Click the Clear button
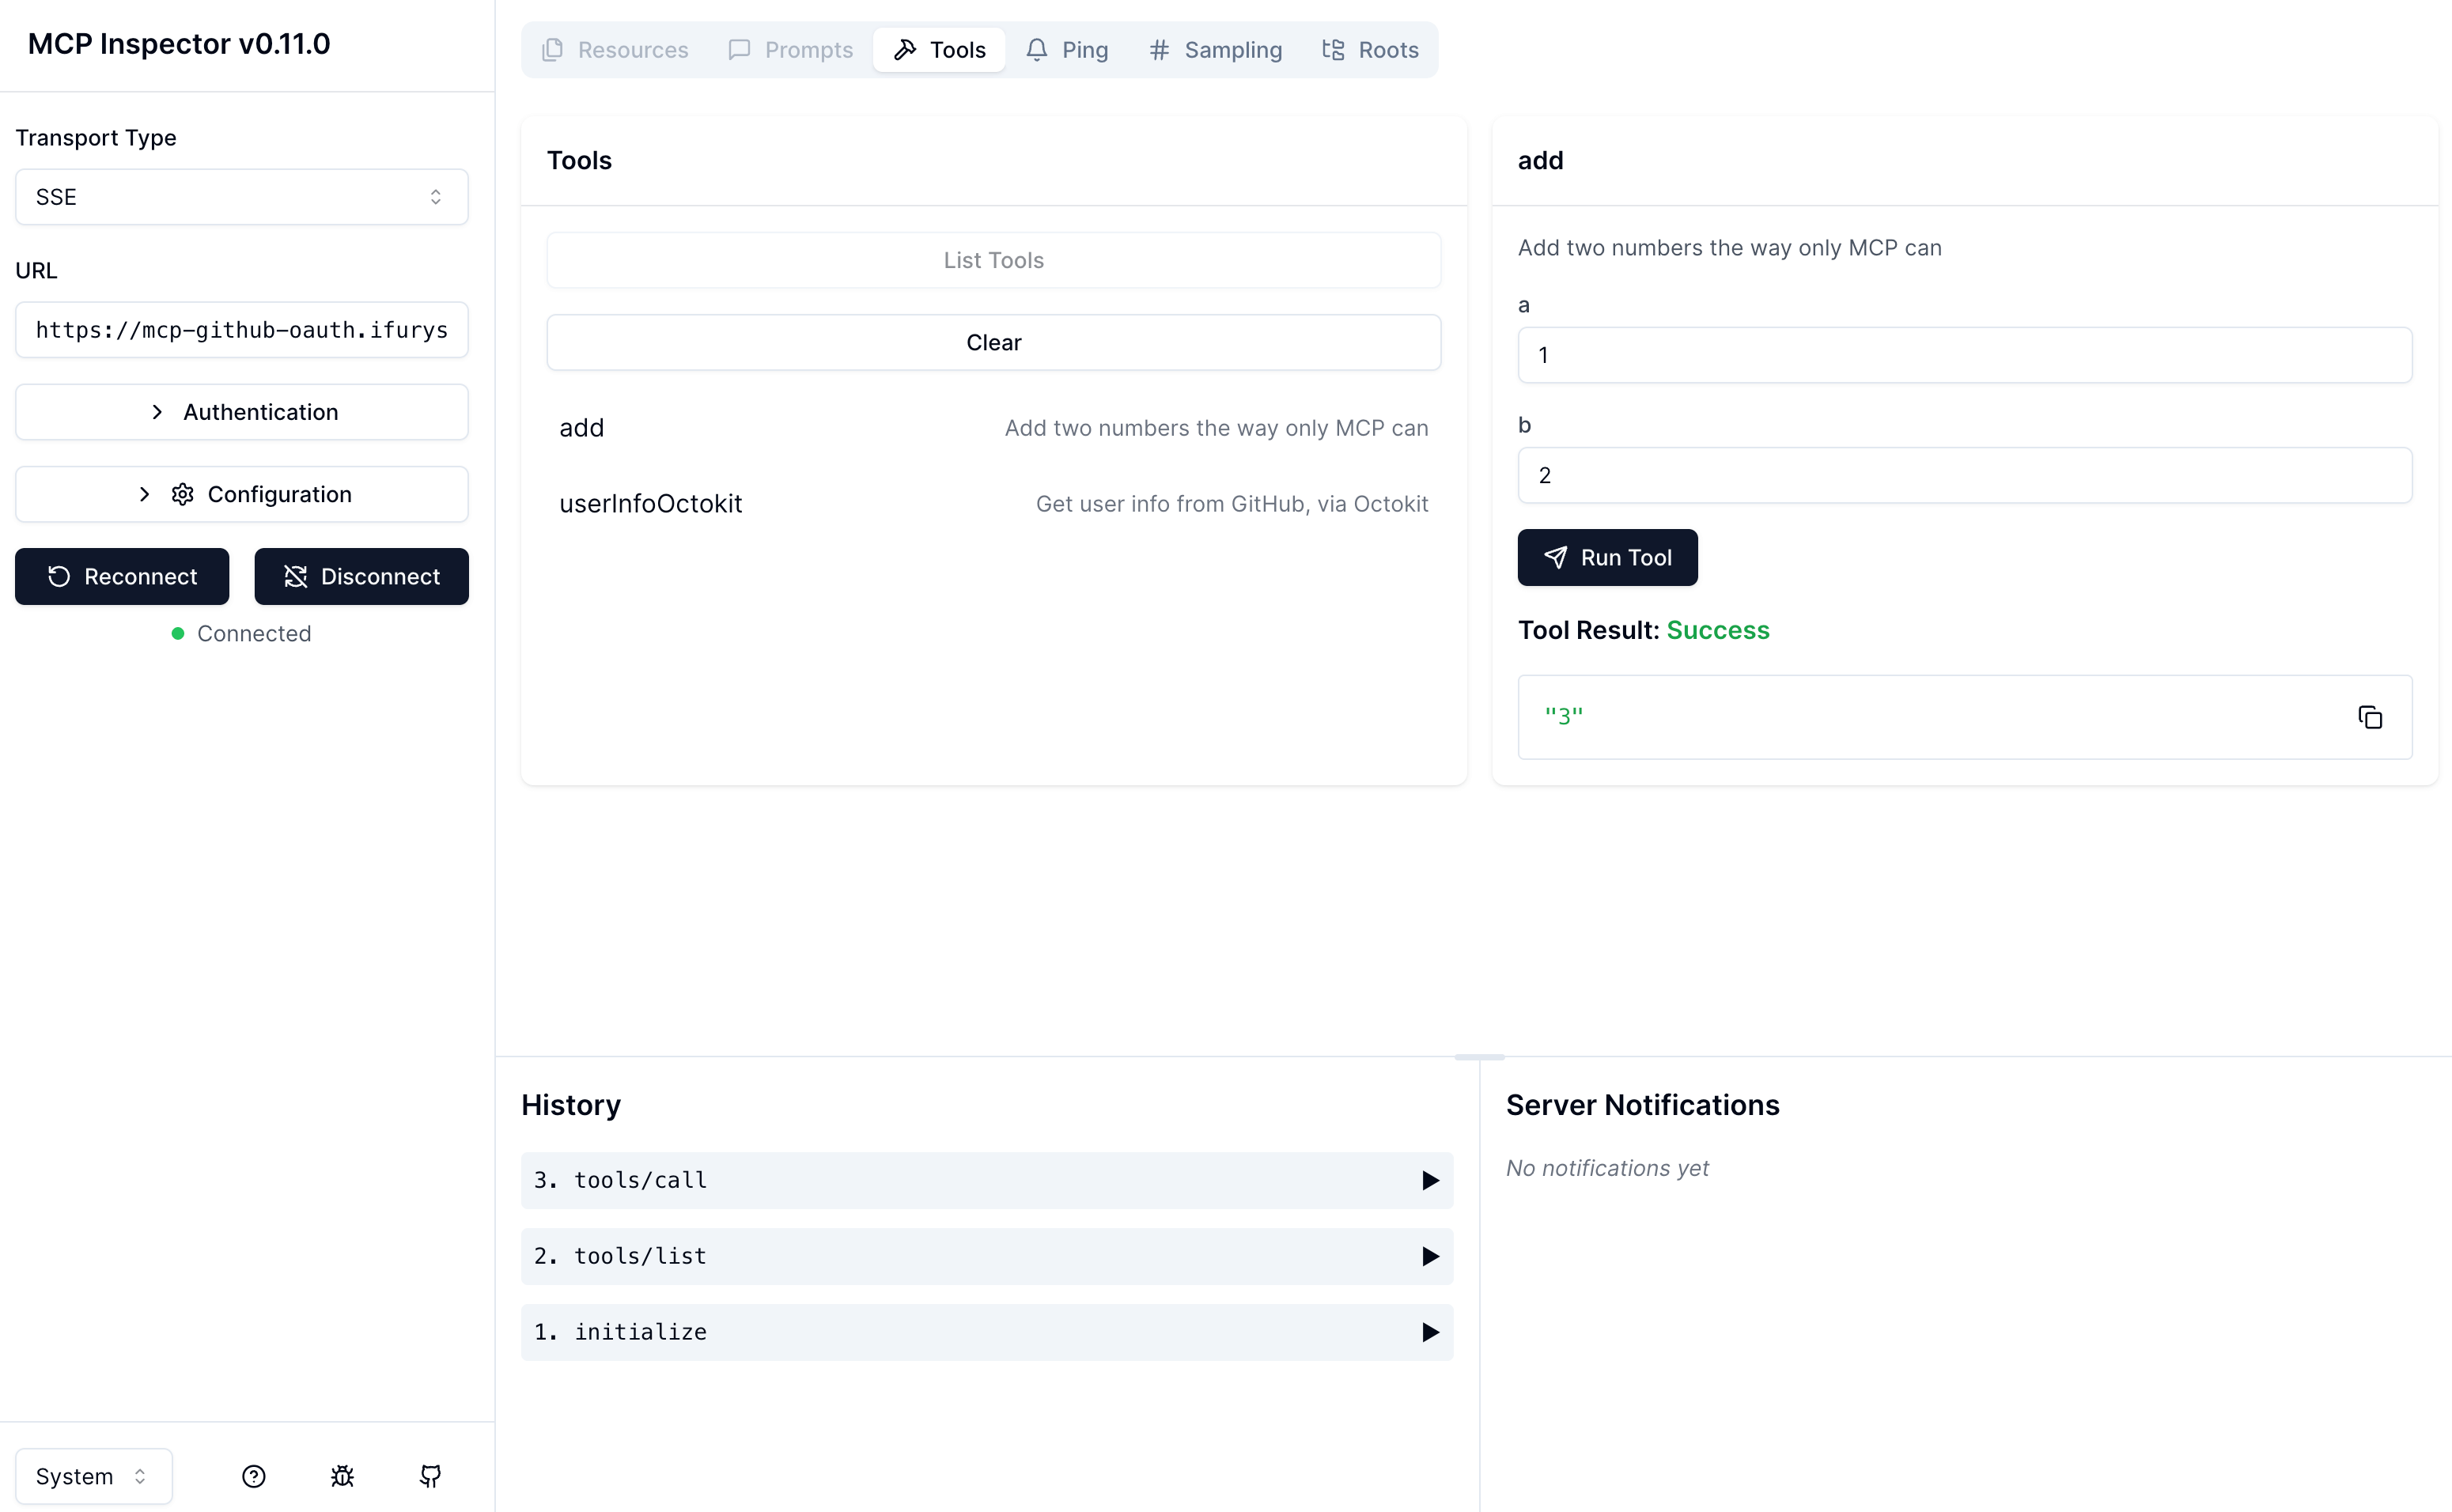 pyautogui.click(x=993, y=342)
